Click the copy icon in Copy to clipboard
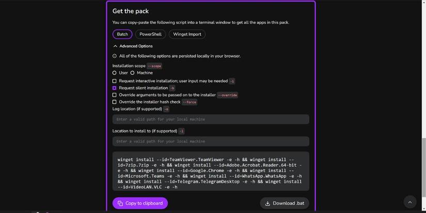 pyautogui.click(x=120, y=203)
